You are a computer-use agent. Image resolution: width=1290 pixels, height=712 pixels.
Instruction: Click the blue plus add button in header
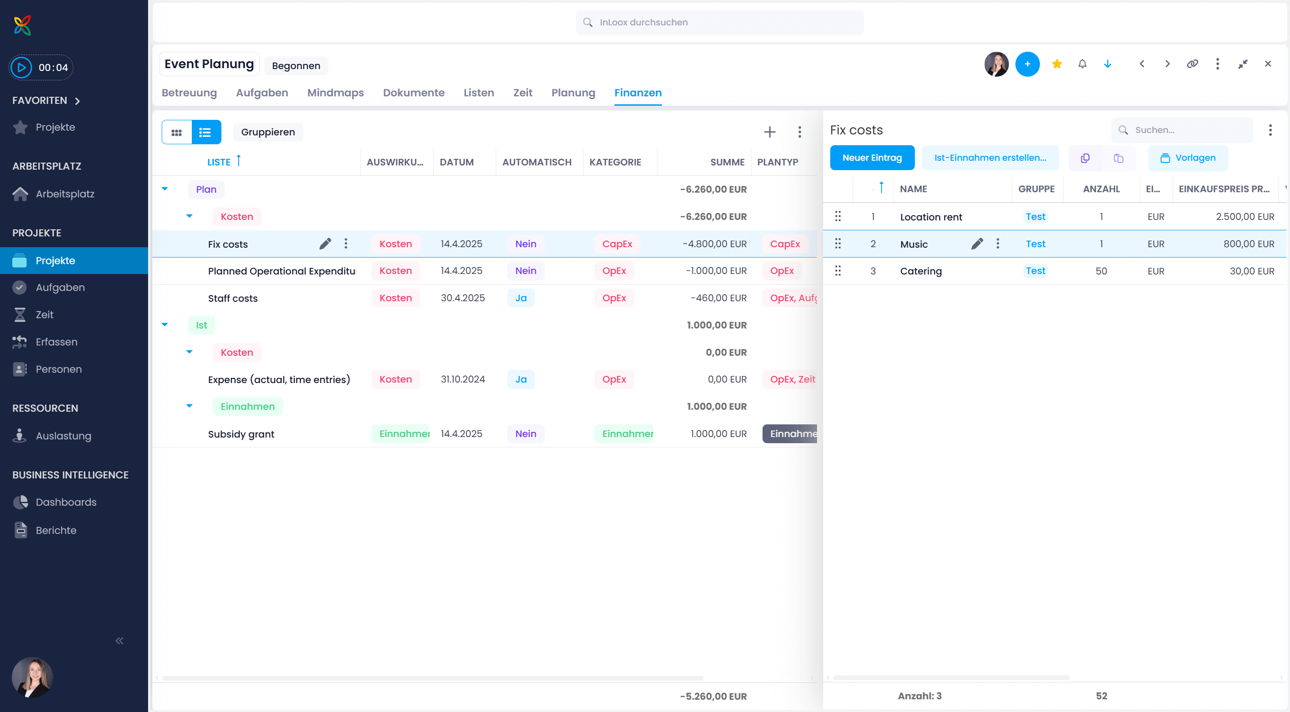click(x=1027, y=64)
